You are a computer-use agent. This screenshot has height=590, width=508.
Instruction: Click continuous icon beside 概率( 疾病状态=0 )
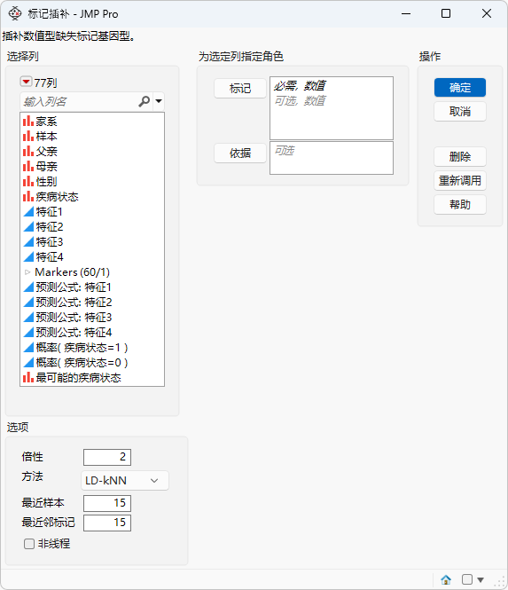click(28, 362)
